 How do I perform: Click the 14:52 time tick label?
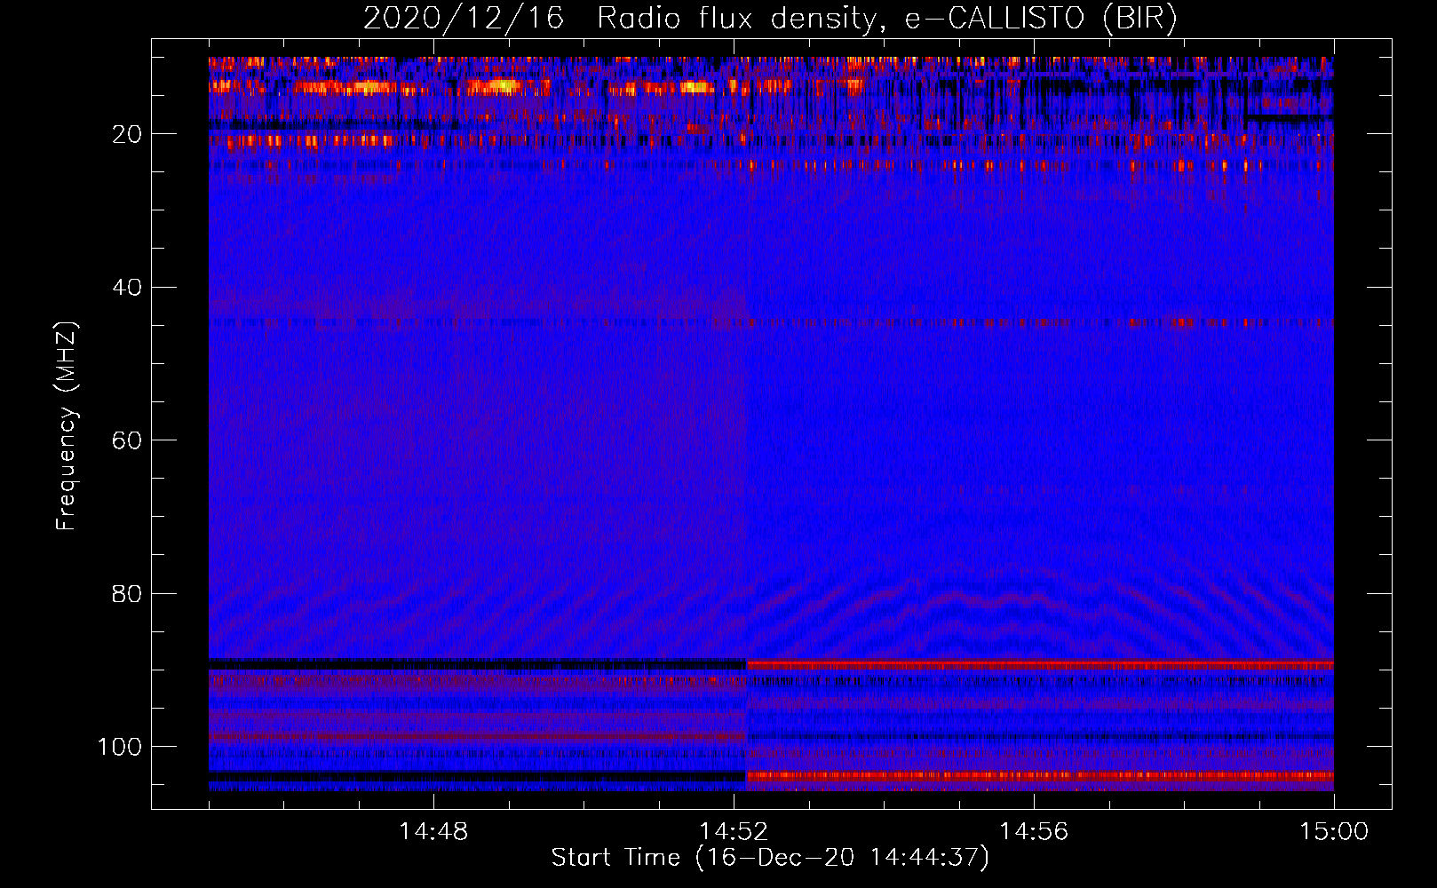(x=734, y=832)
